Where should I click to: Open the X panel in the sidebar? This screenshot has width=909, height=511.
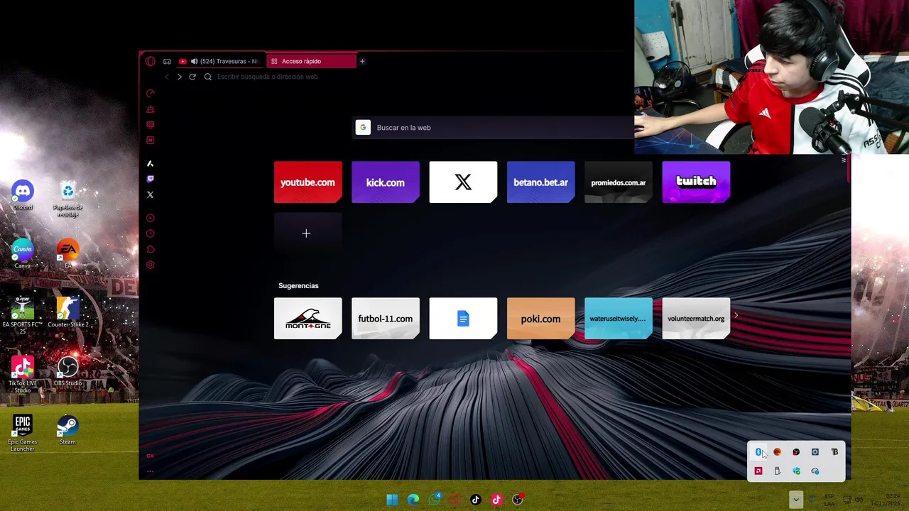pos(150,194)
